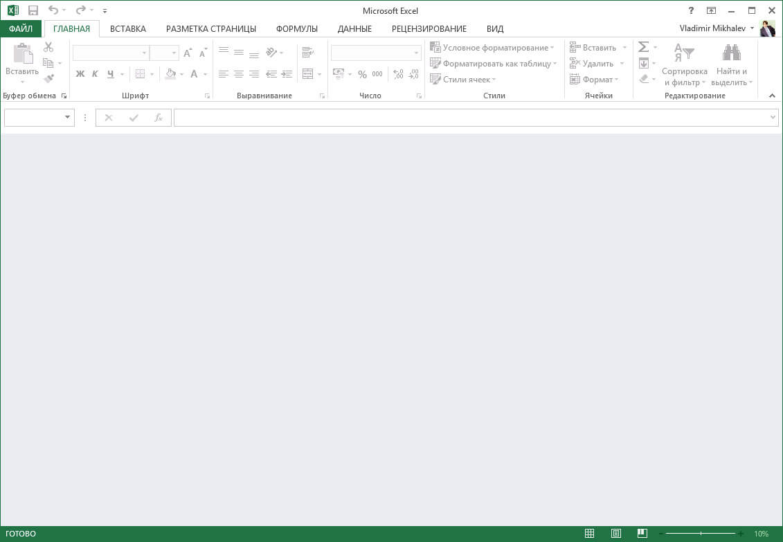Click Сортировка и фильтр button

tap(684, 65)
